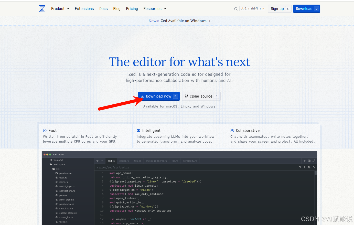This screenshot has height=225, width=354.
Task: Click 'Available for macOS, Linux, and Windows' text
Action: point(179,106)
